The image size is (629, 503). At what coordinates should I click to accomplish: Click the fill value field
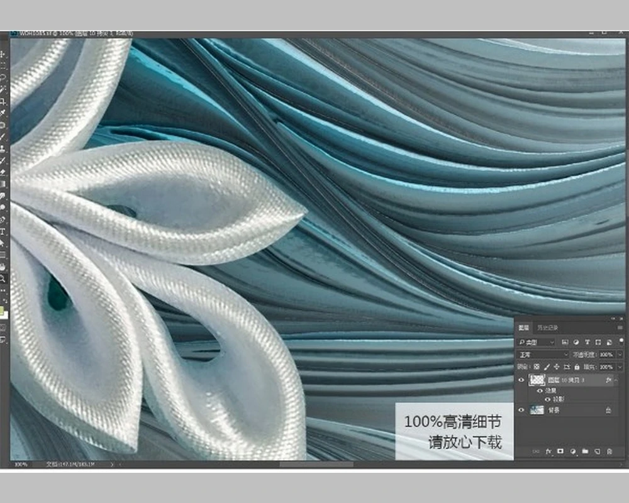tap(606, 367)
